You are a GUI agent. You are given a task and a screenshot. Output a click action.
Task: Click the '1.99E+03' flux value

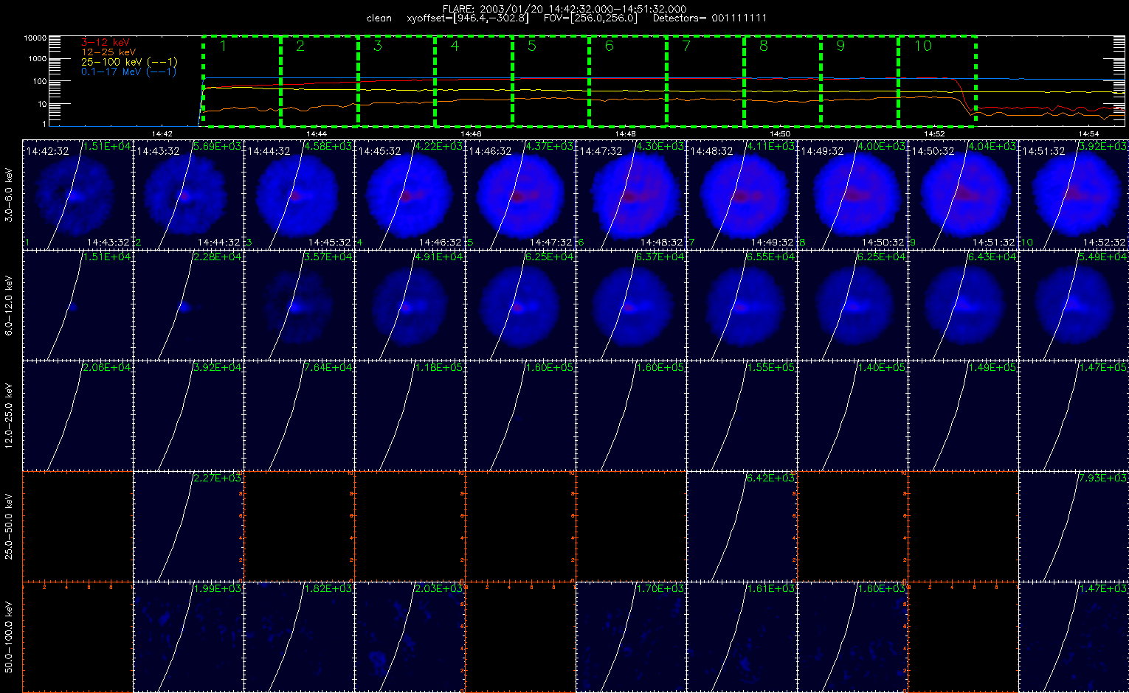[218, 588]
